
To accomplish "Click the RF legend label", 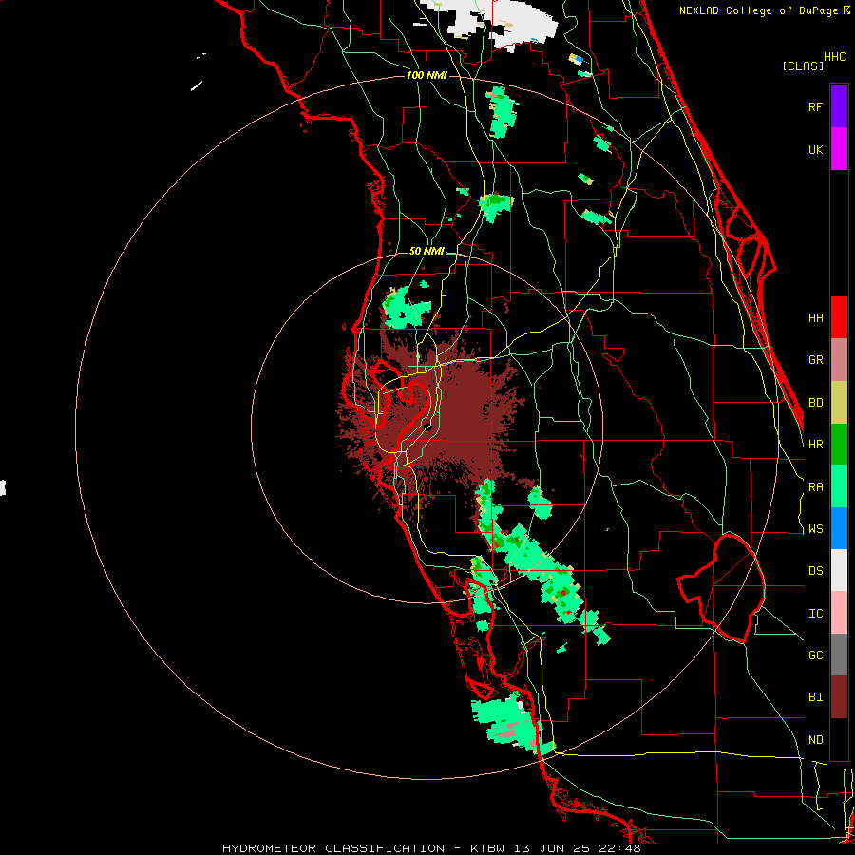I will 815,106.
